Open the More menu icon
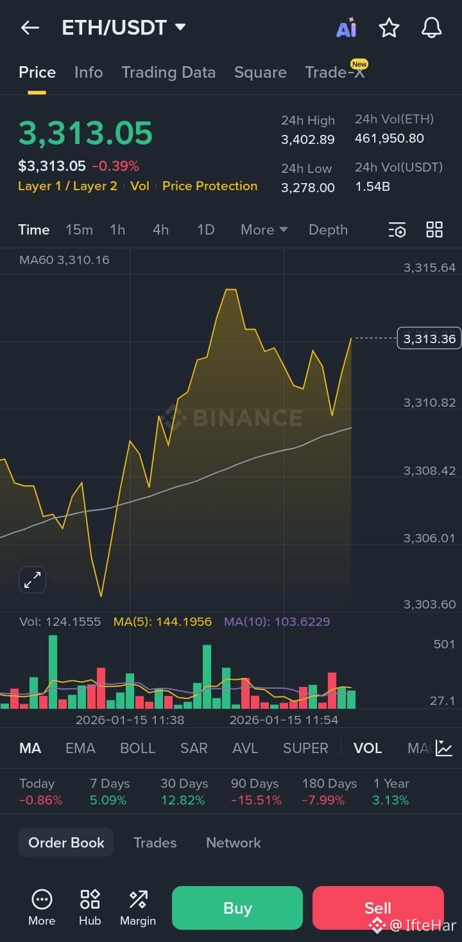 [x=42, y=907]
